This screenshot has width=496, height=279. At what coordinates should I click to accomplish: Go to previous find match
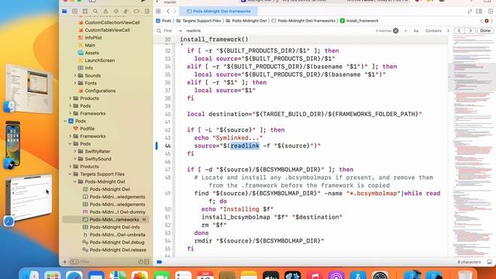point(459,31)
